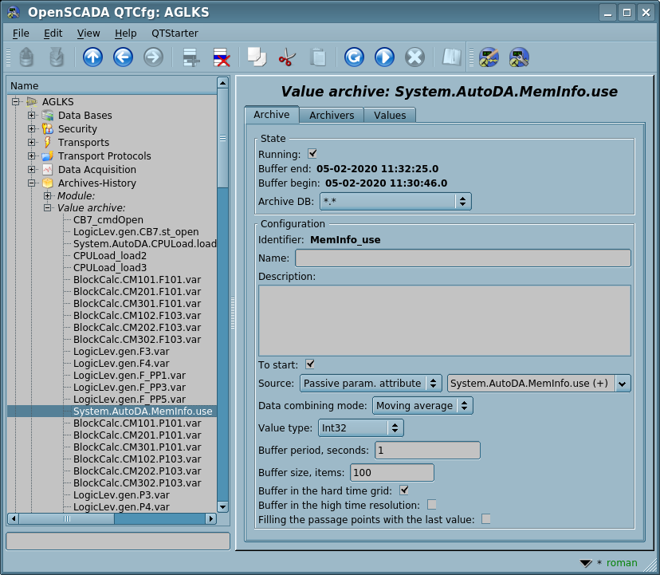Click the roman user name in status bar
Image resolution: width=660 pixels, height=575 pixels.
[621, 563]
